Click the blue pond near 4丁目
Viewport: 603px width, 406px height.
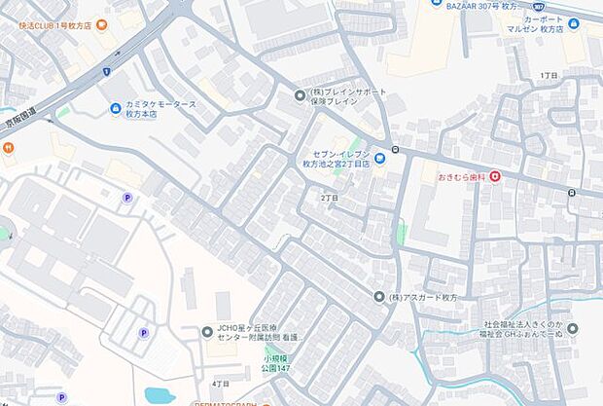point(160,395)
